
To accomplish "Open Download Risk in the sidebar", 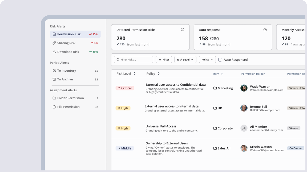I will [75, 52].
